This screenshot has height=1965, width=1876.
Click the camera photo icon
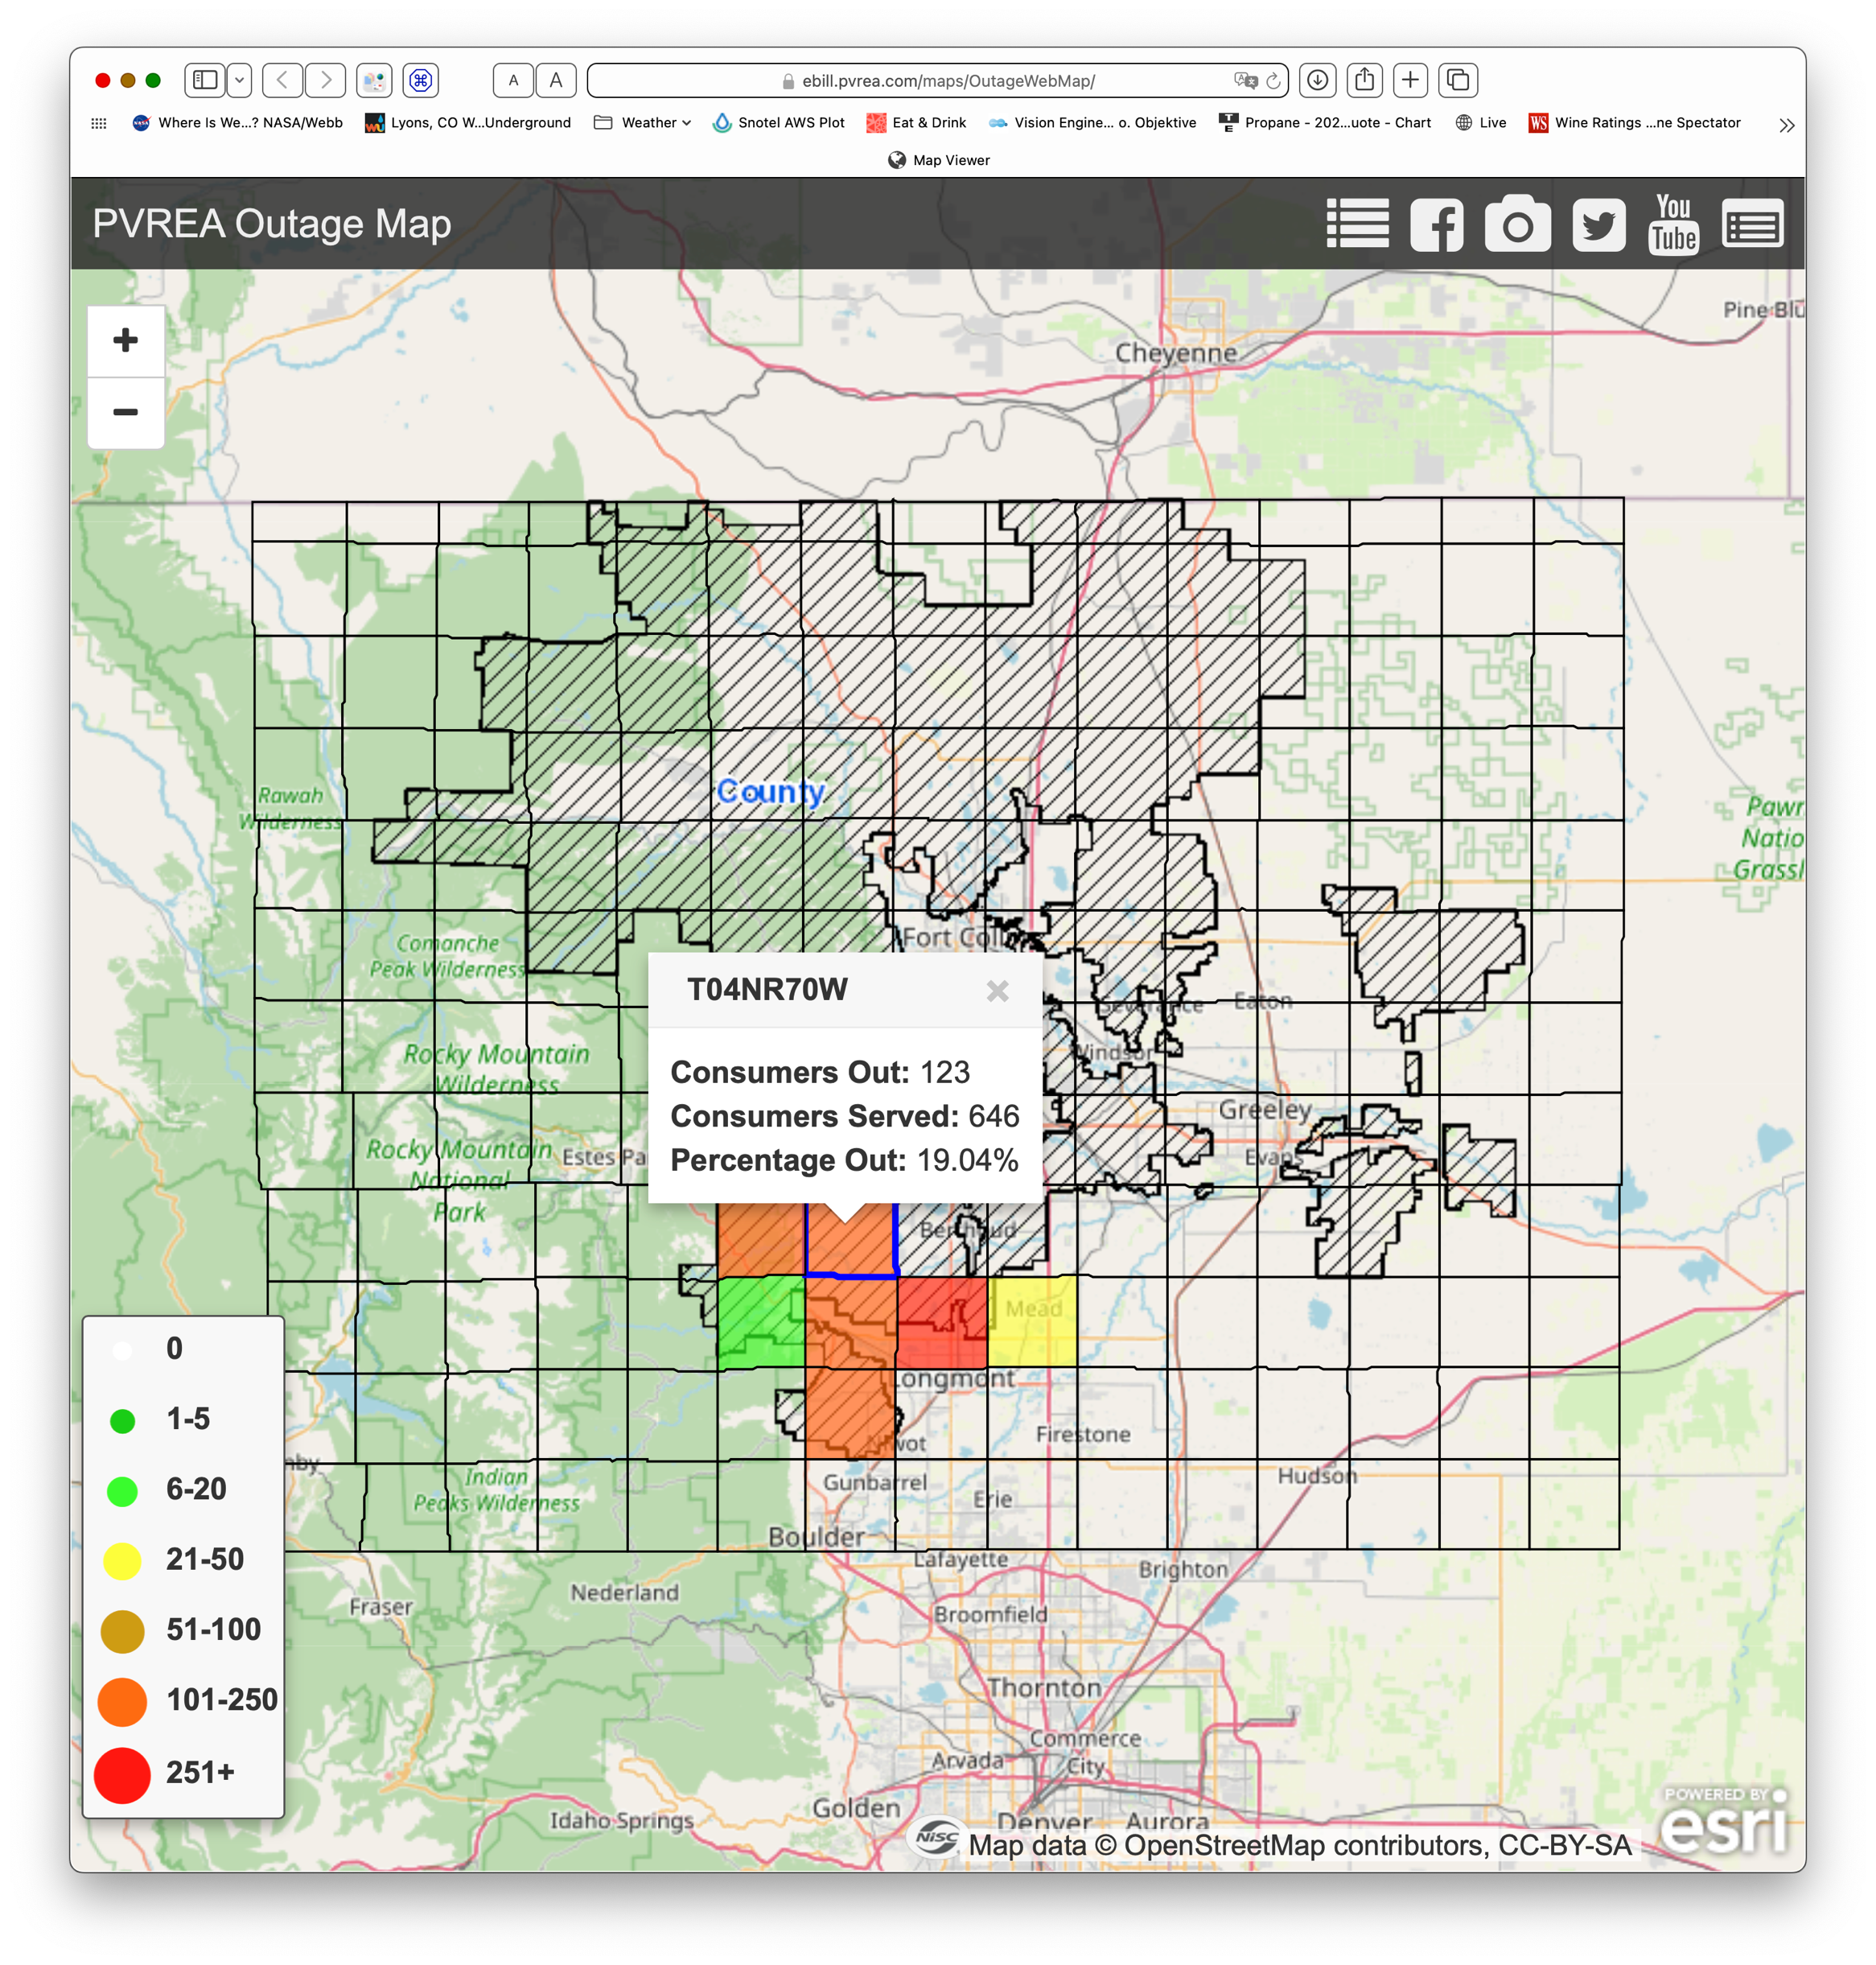click(x=1517, y=224)
